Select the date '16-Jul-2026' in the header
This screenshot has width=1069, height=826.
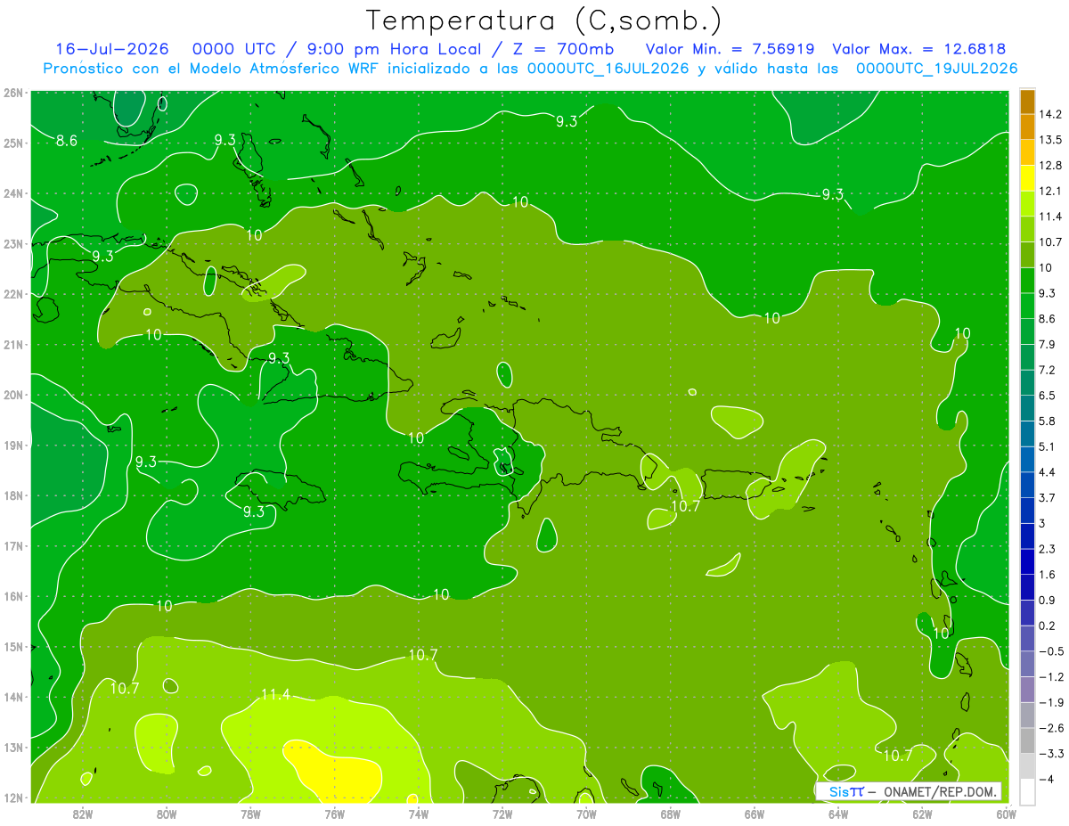point(111,49)
